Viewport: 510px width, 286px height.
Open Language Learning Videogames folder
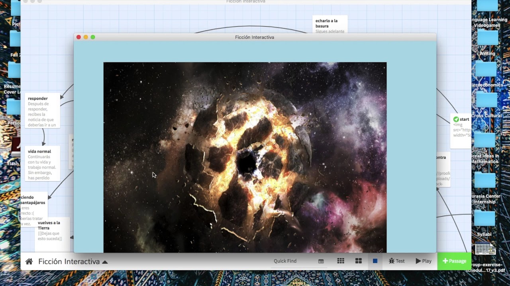[x=487, y=14]
